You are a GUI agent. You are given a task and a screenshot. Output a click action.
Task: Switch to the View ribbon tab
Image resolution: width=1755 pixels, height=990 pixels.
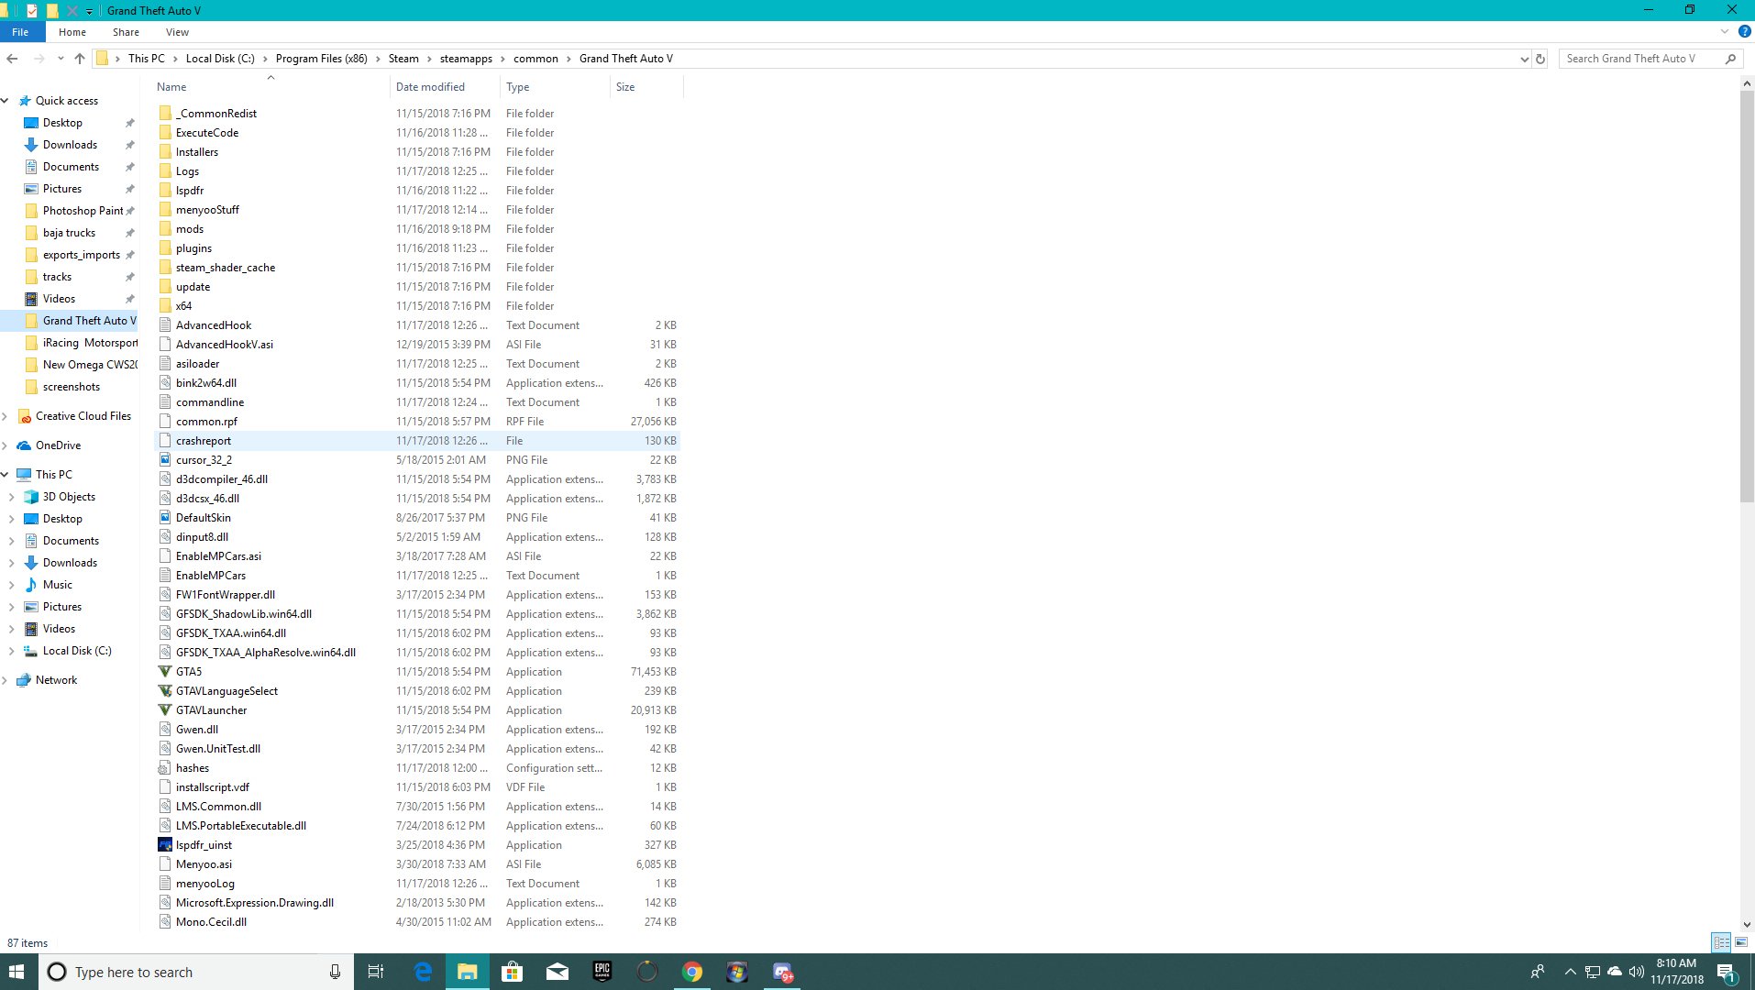click(177, 32)
